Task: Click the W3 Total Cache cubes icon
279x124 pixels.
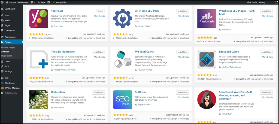Action: 123,59
